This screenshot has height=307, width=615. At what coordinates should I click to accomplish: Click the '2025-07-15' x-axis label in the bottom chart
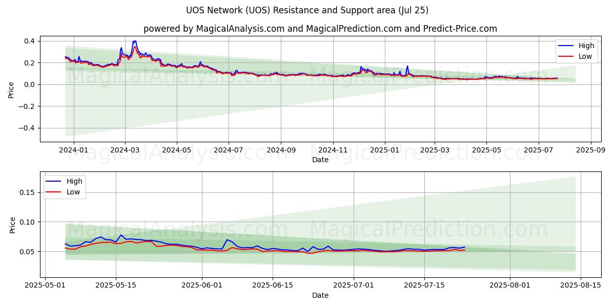click(x=424, y=286)
